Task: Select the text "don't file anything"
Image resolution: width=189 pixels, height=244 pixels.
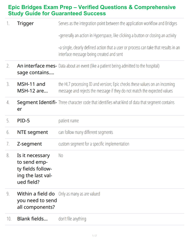Action: (72, 219)
